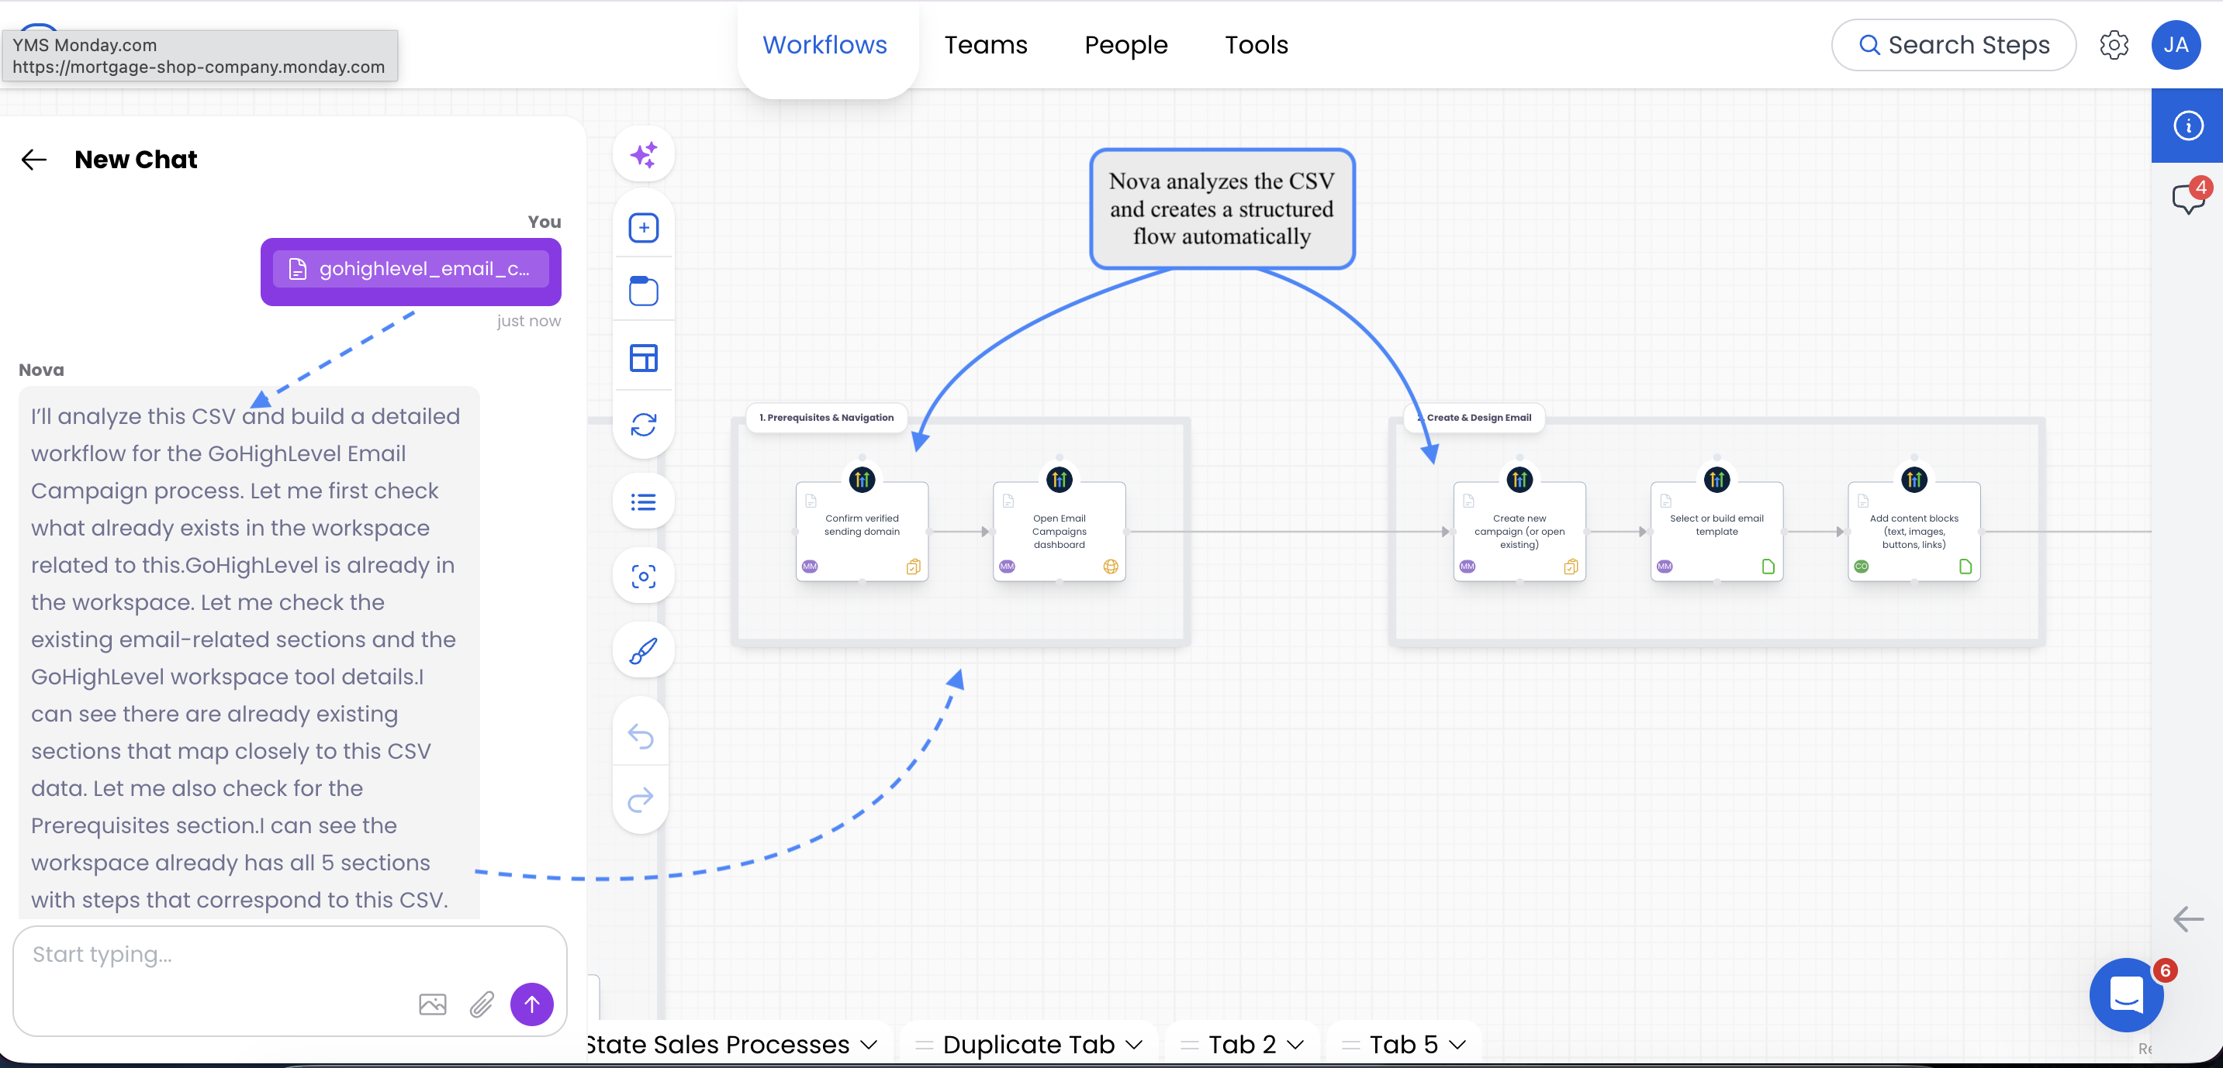Attach a file with paperclip icon
2223x1068 pixels.
tap(482, 1004)
